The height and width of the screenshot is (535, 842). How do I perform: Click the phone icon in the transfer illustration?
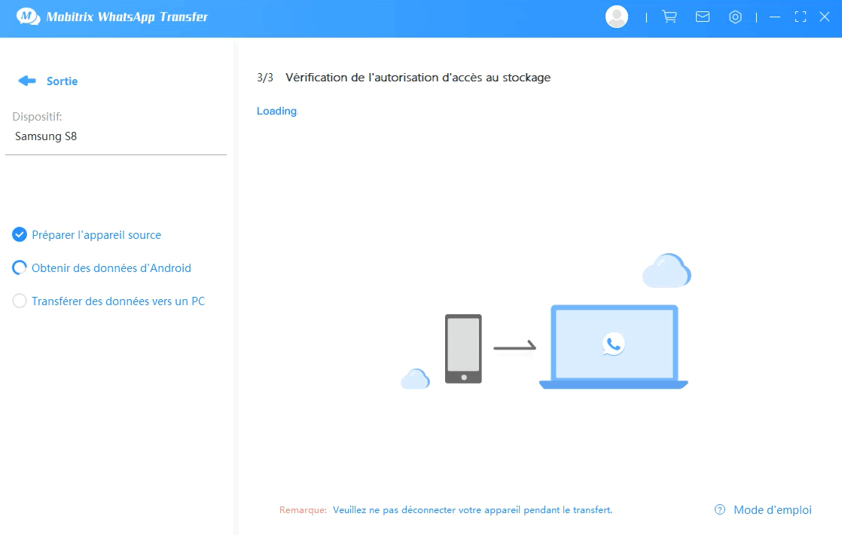(x=462, y=347)
